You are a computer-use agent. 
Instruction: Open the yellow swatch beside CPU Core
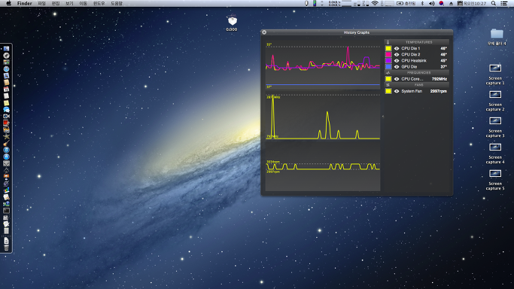click(388, 79)
